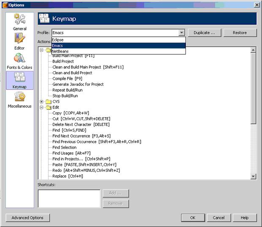The image size is (262, 227).
Task: Open the Editor options category
Action: (19, 41)
